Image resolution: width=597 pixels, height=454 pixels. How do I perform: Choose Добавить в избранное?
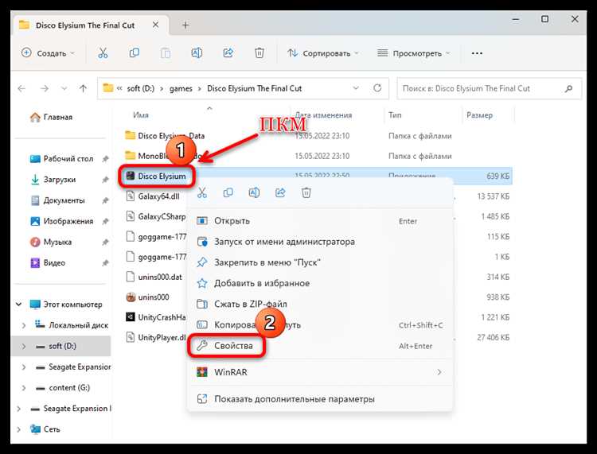[321, 283]
